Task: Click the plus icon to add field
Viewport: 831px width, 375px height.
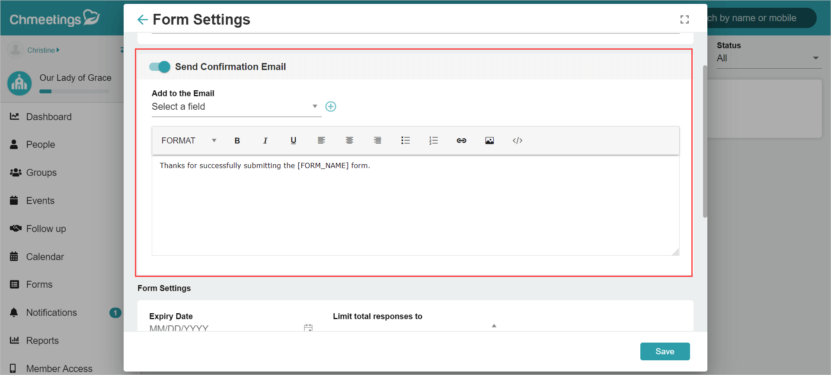Action: pyautogui.click(x=331, y=107)
